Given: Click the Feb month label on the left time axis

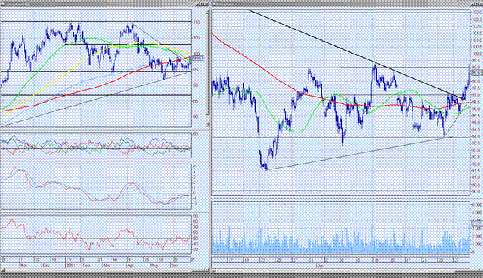Looking at the screenshot, I should pos(86,265).
